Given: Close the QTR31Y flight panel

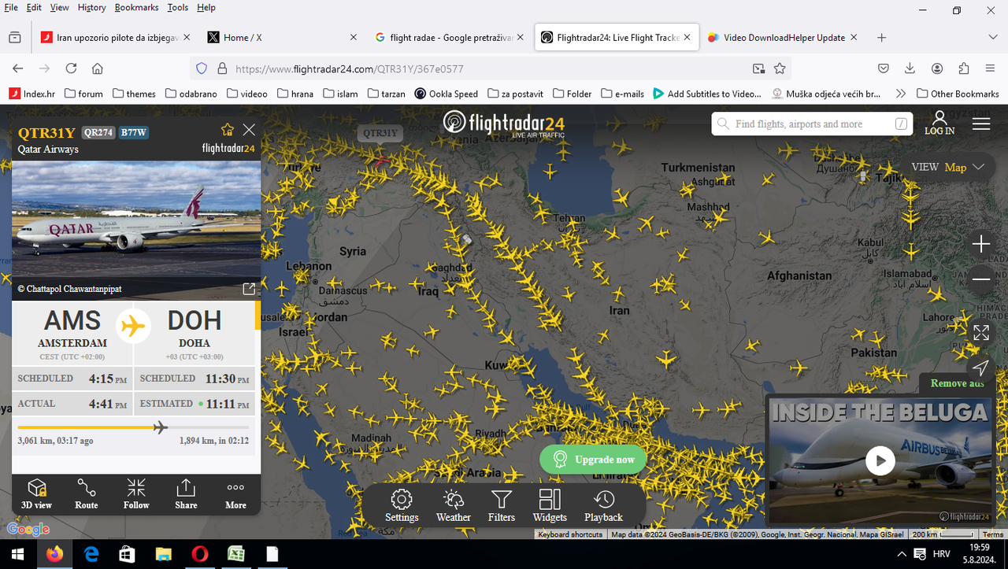Looking at the screenshot, I should pos(249,130).
